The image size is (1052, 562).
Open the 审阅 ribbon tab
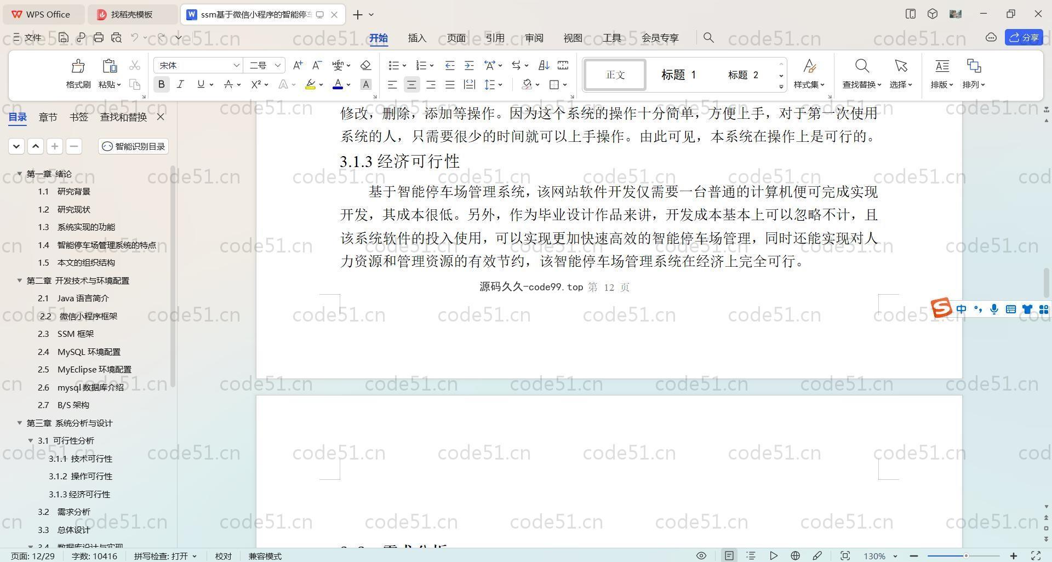pos(534,38)
